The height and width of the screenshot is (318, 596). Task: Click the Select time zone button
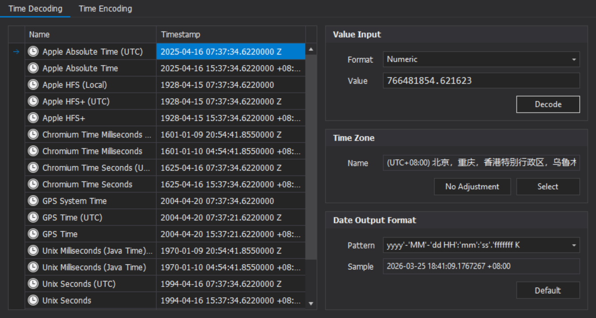point(548,187)
